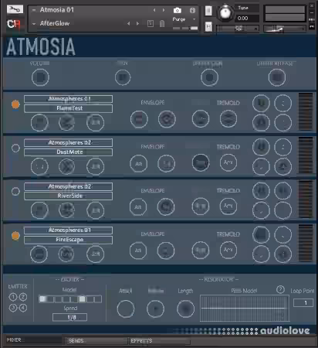Go to previous instrument arrow beside Atmosia 01

[154, 10]
